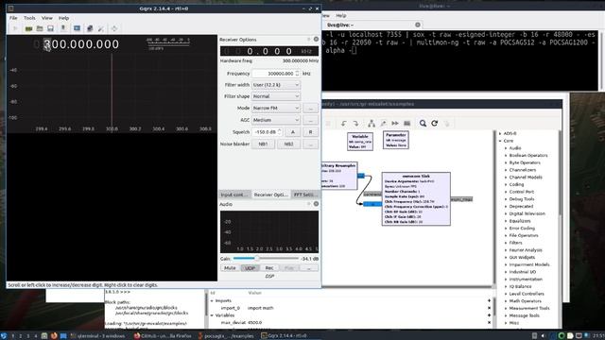Click the fullscreen arrows icon in Gqrx toolbar
Screen dimensions: 605x340
pyautogui.click(x=114, y=28)
